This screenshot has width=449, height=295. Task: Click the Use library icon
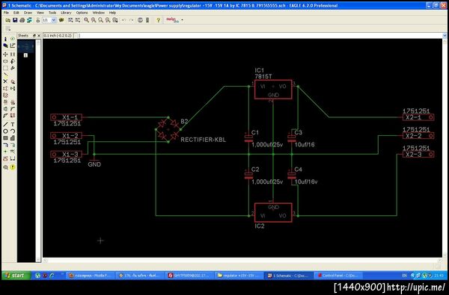pyautogui.click(x=61, y=20)
